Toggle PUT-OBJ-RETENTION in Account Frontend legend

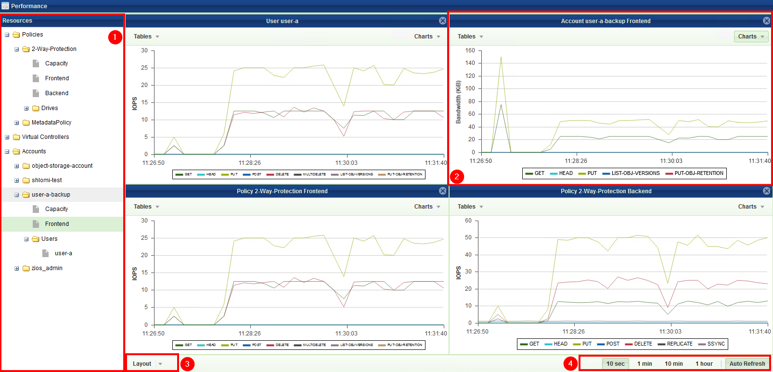(695, 174)
